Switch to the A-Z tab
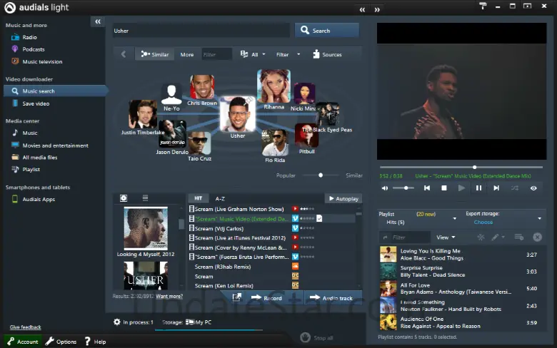This screenshot has width=557, height=348. [x=220, y=198]
